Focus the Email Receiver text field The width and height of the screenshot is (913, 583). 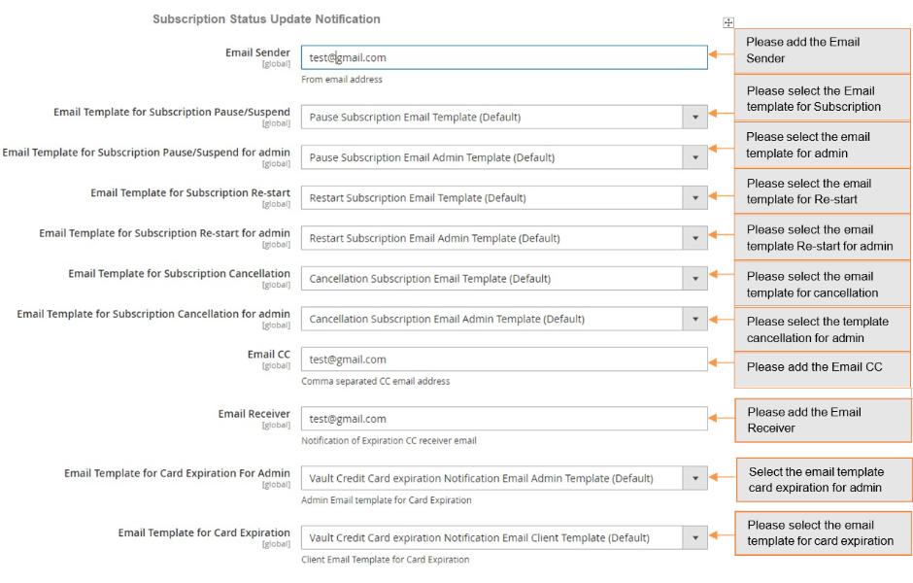tap(503, 419)
